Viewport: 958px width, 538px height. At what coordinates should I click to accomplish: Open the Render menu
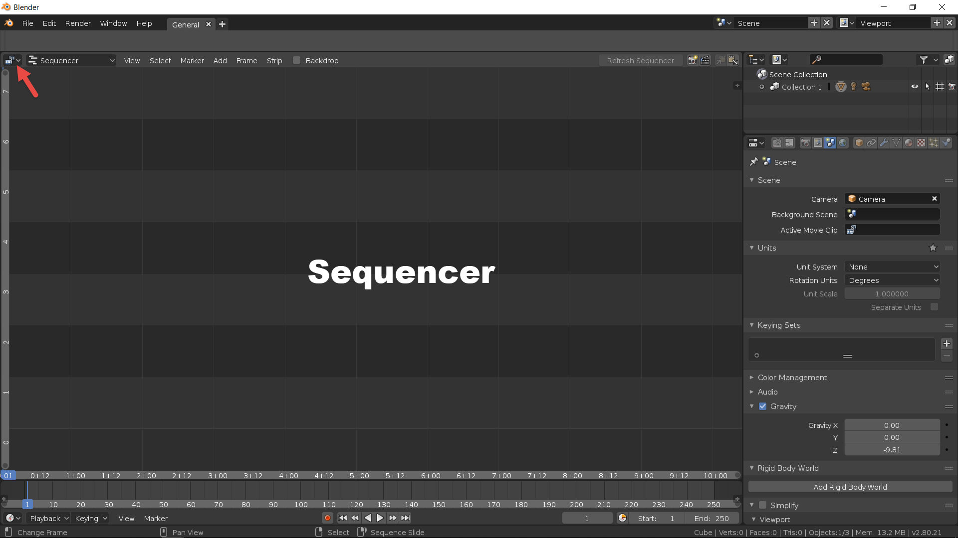[x=78, y=23]
